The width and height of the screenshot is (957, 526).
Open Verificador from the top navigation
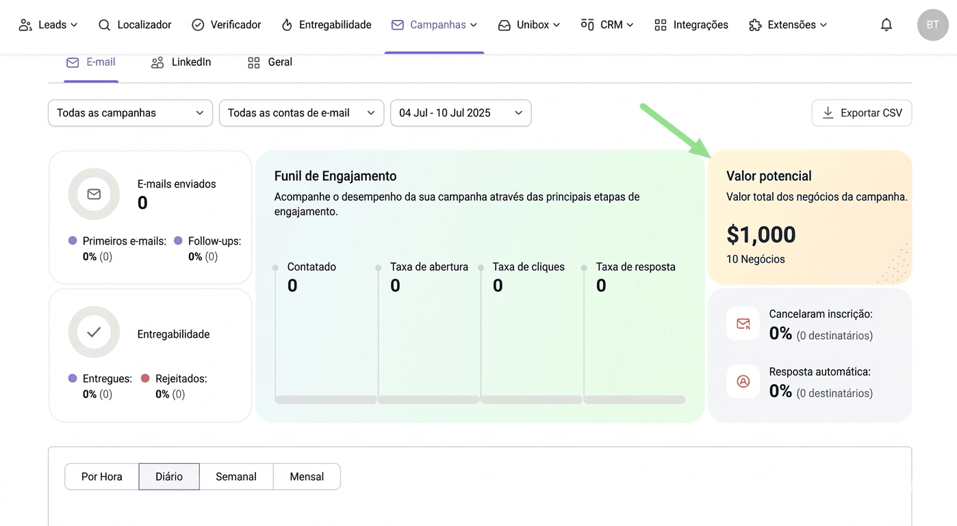pos(227,25)
